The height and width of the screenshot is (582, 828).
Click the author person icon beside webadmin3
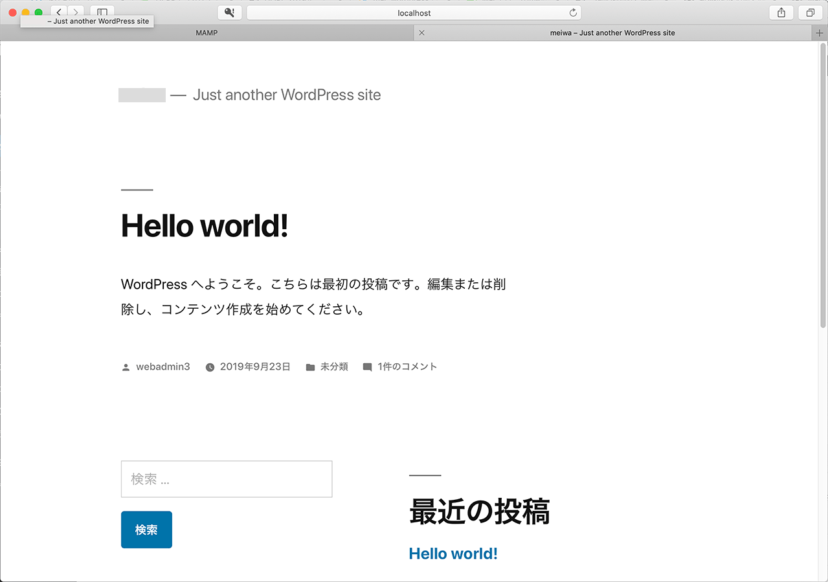126,367
